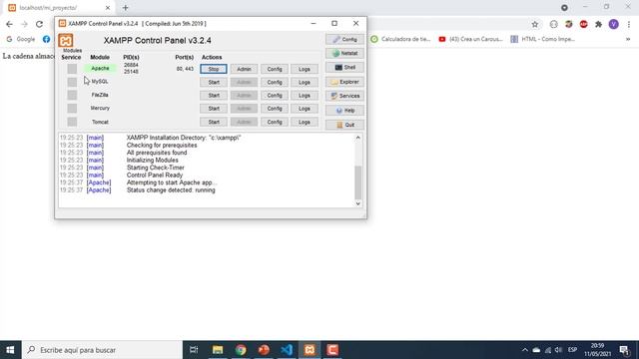
Task: Open File Explorer from the taskbar
Action: (218, 350)
